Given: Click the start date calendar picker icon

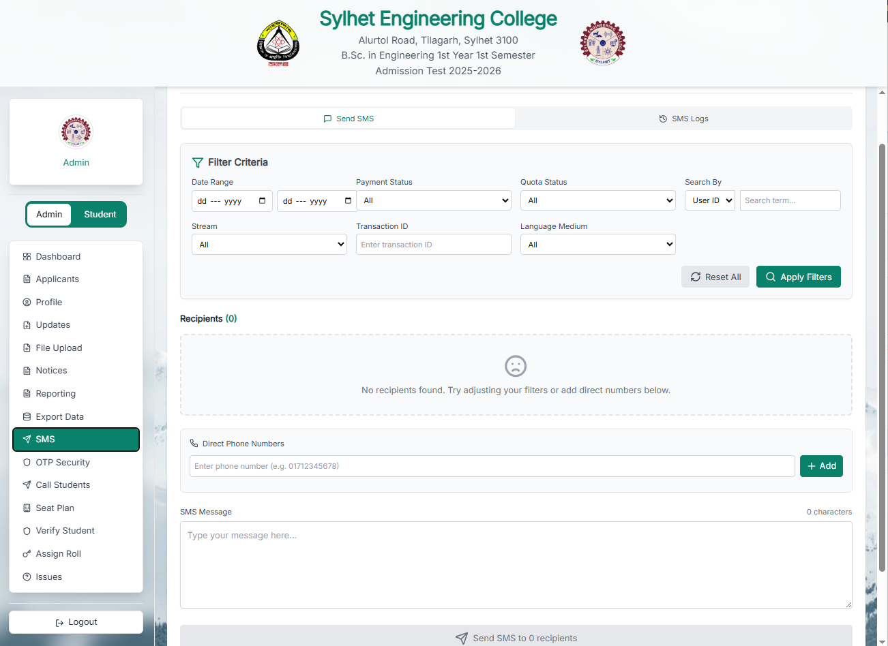Looking at the screenshot, I should [263, 201].
